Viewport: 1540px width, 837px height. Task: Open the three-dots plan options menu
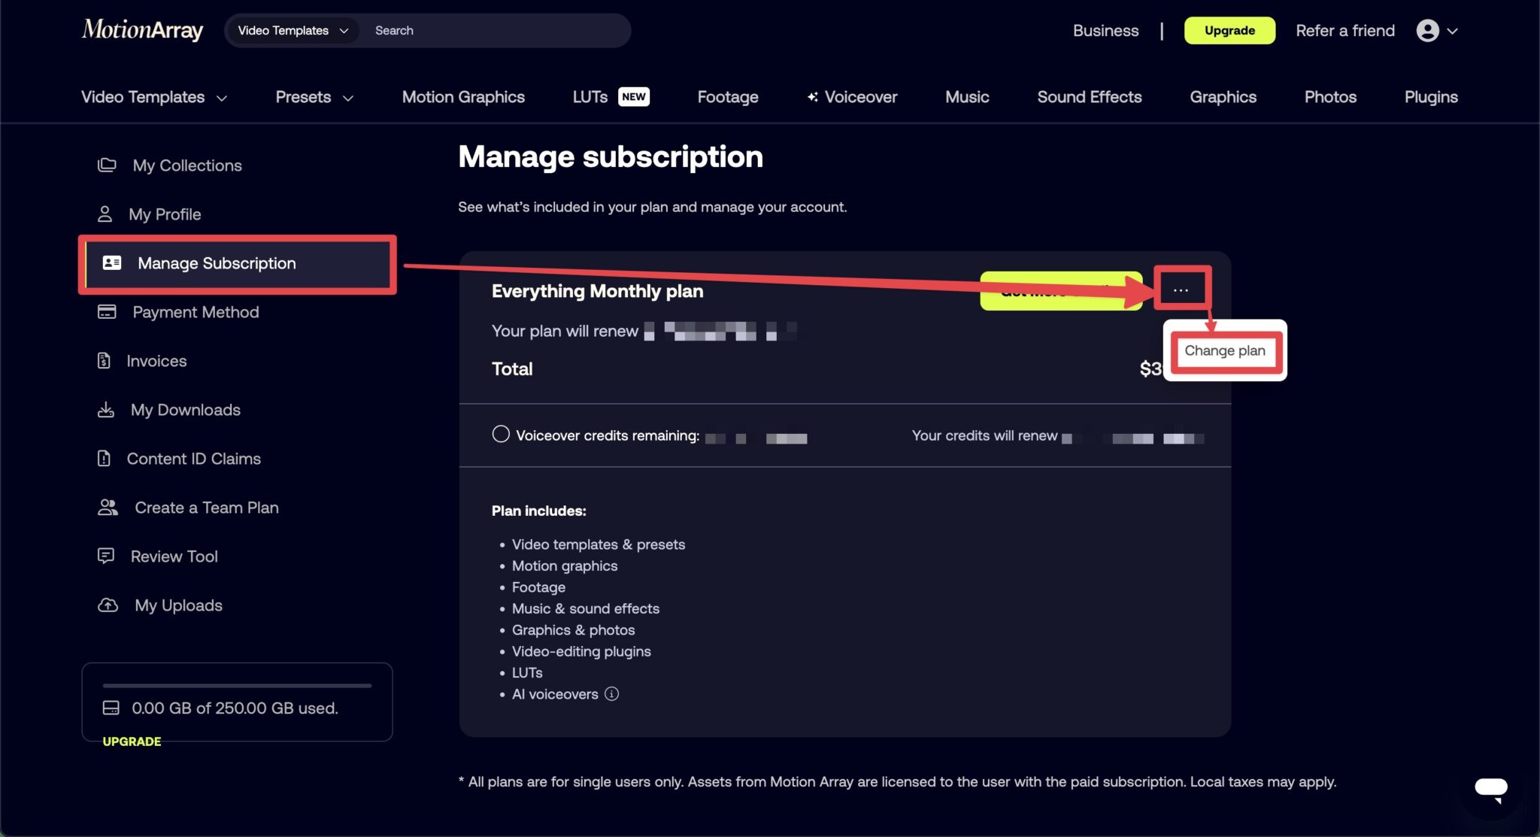[1181, 290]
